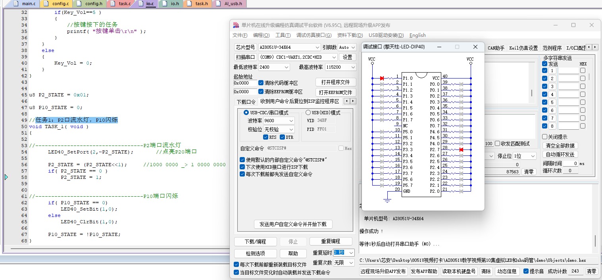Click the grey LED beside pin P5.0

tap(382, 132)
